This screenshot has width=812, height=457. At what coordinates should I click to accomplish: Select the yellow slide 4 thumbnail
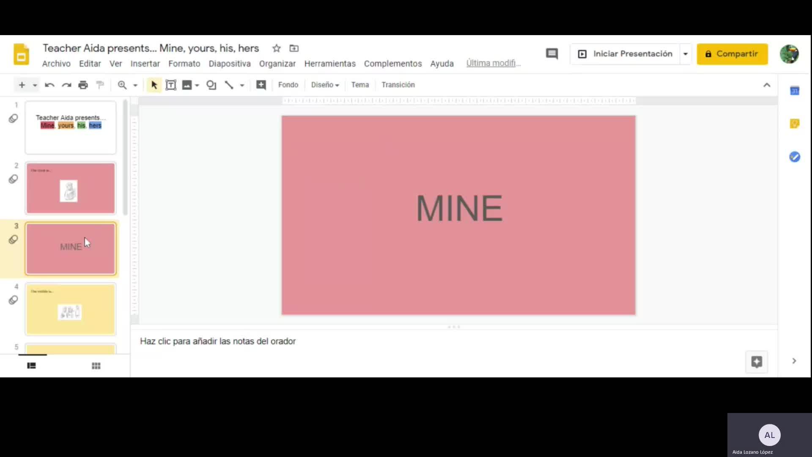tap(71, 309)
